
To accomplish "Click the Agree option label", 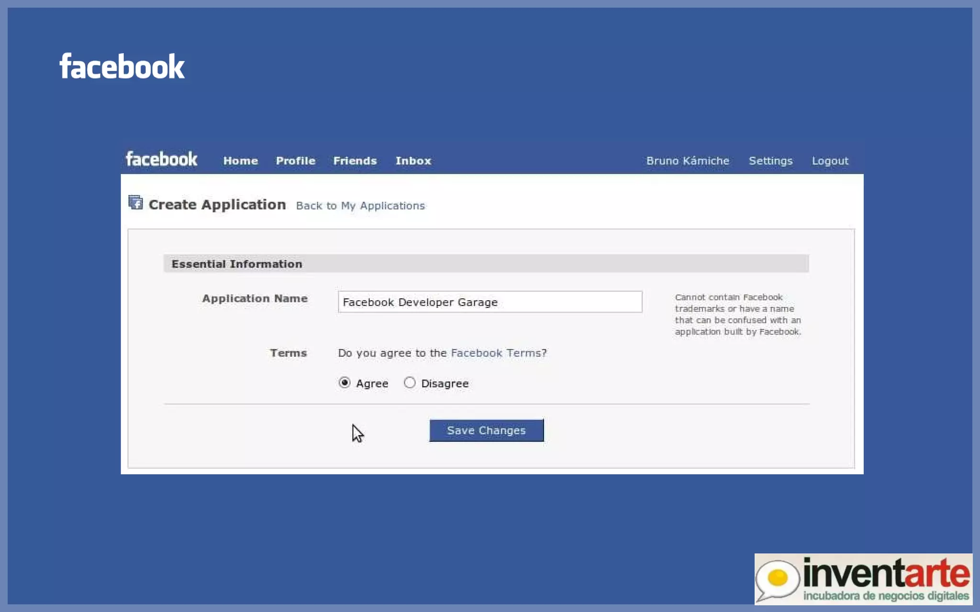I will pyautogui.click(x=372, y=383).
